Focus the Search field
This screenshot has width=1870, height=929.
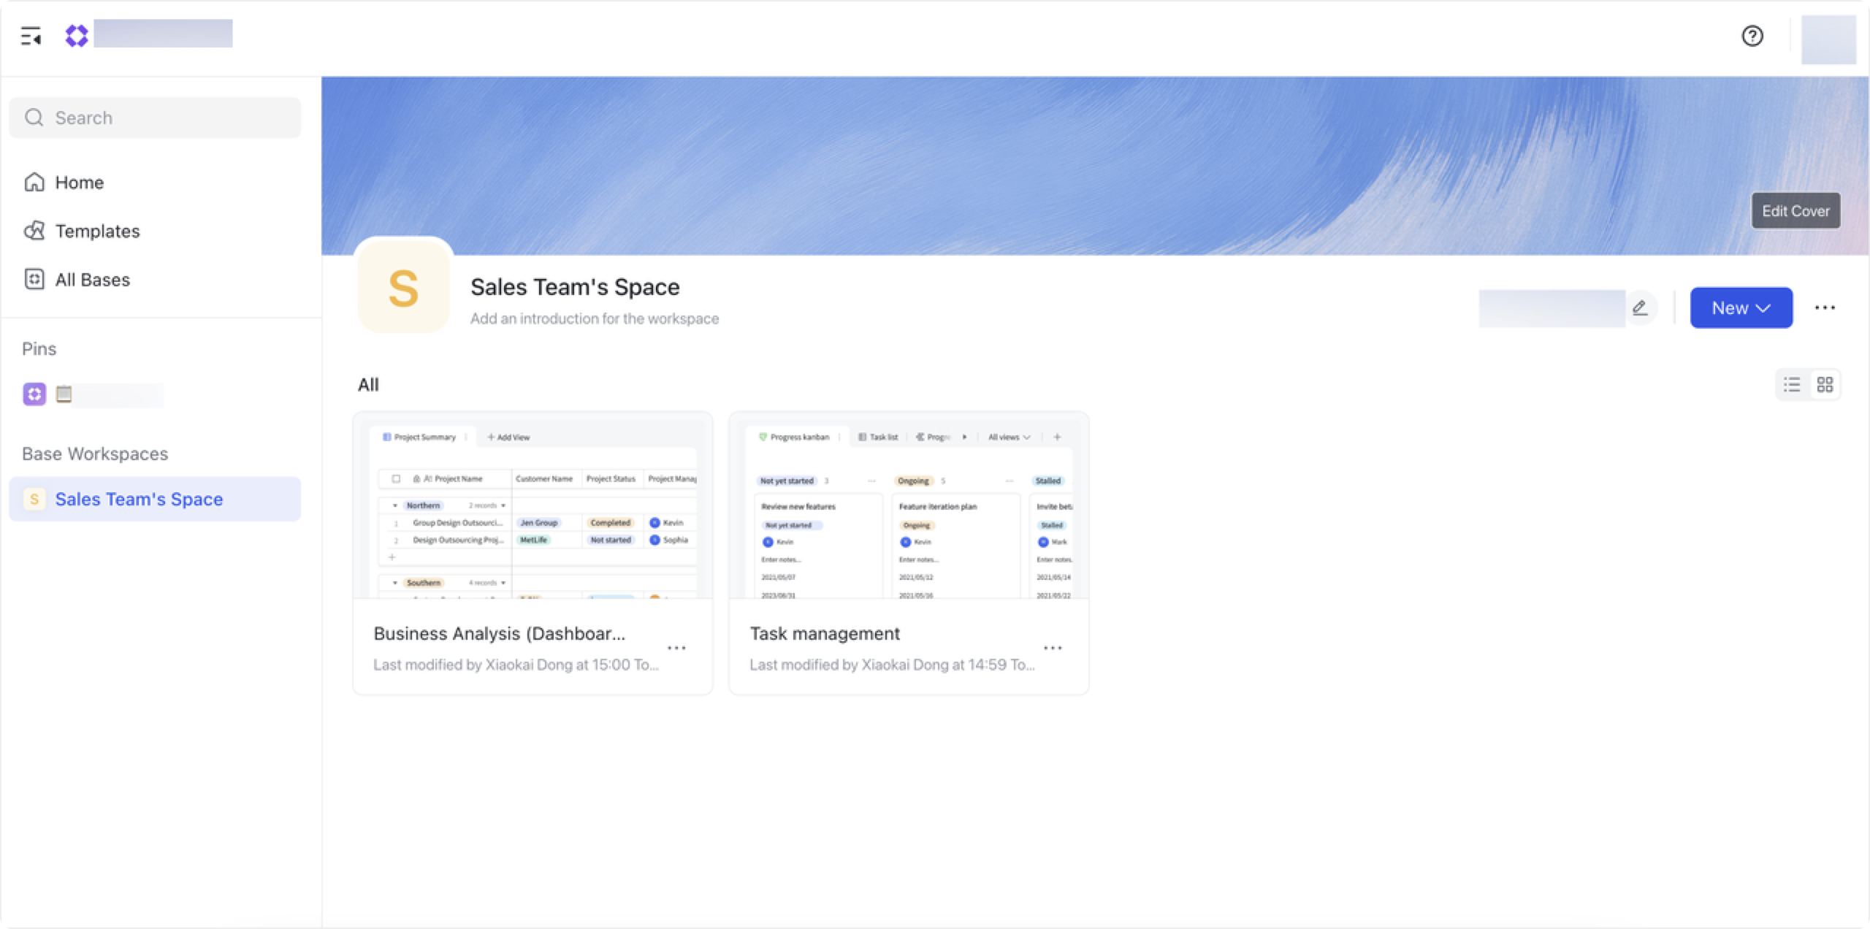click(x=155, y=118)
